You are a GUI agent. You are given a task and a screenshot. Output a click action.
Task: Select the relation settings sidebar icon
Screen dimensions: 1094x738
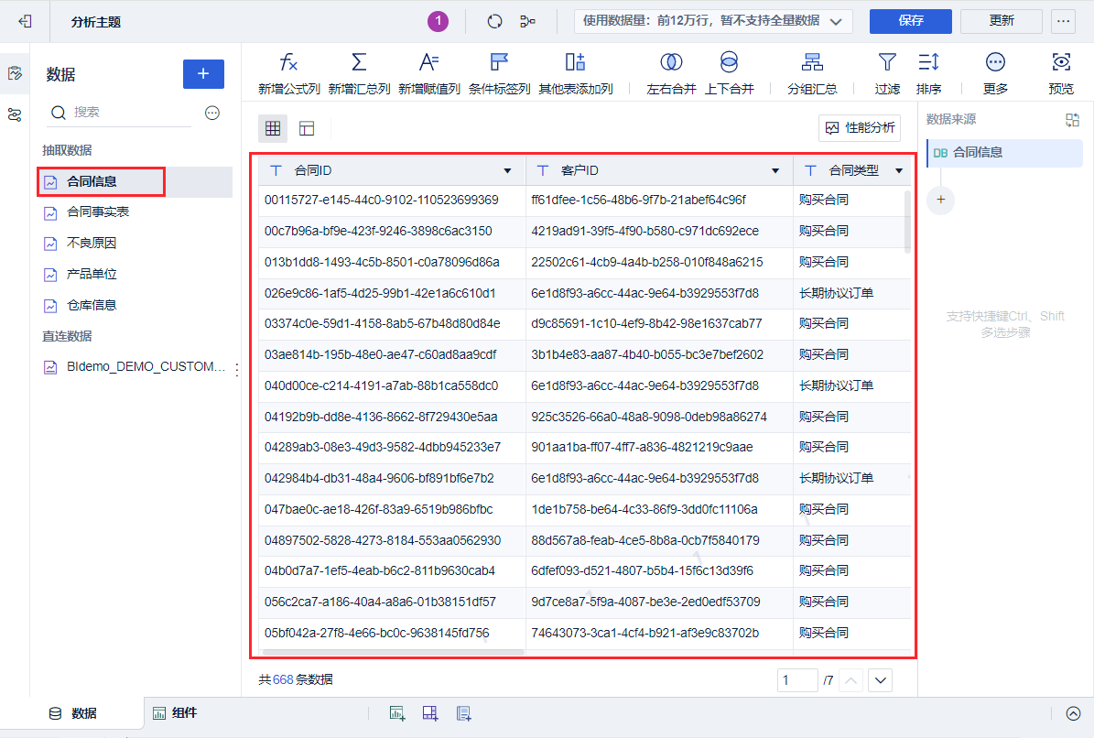[x=15, y=114]
